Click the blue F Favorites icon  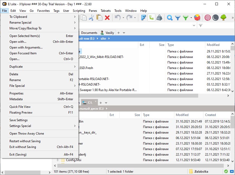coord(144,18)
